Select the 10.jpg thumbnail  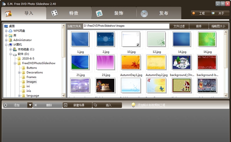pyautogui.click(x=131, y=39)
